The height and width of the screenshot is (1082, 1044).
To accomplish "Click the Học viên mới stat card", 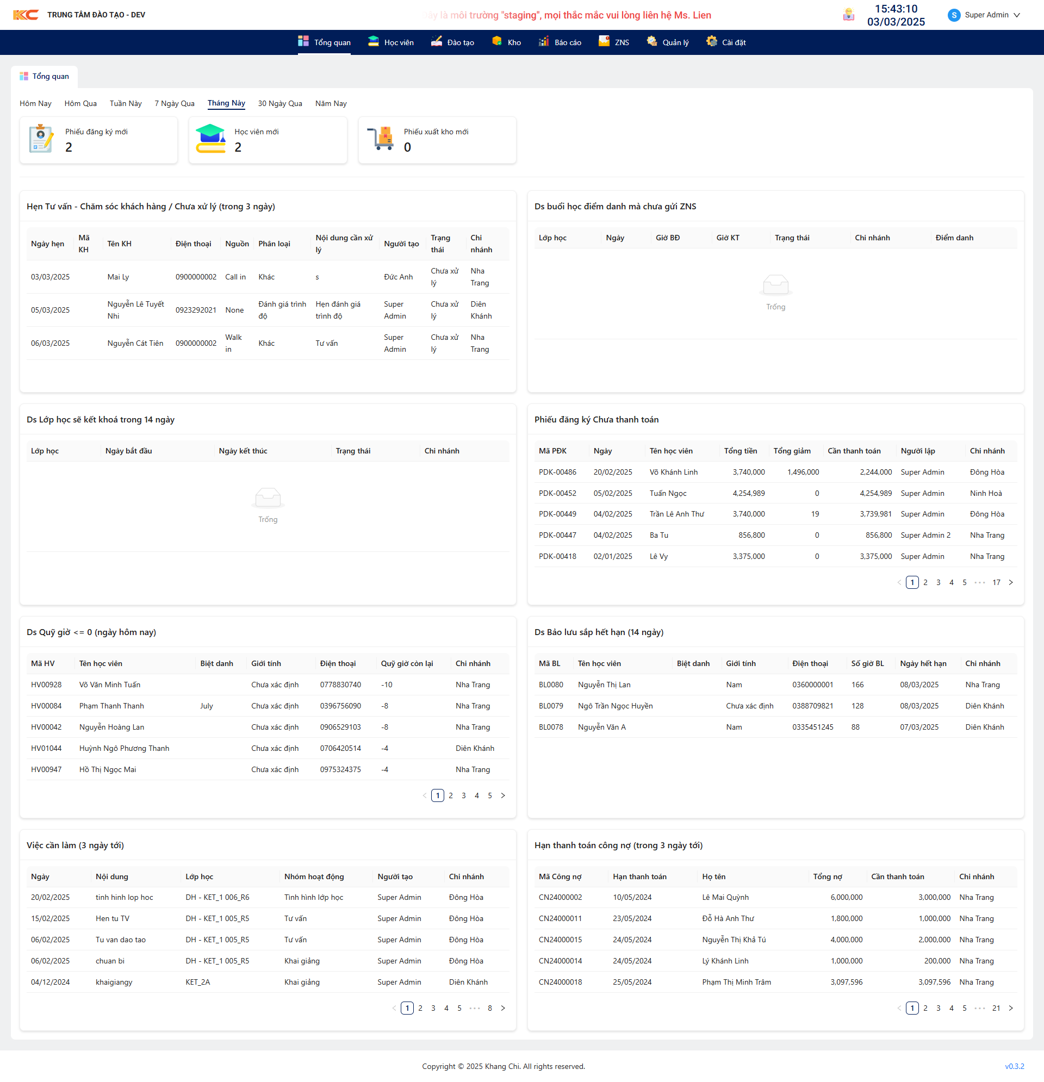I will [268, 140].
